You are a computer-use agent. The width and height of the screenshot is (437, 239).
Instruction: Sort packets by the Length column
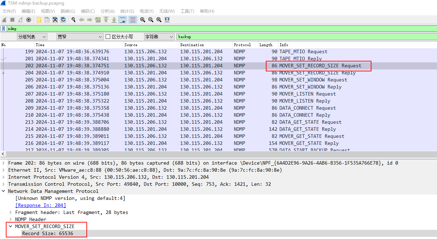pos(268,45)
